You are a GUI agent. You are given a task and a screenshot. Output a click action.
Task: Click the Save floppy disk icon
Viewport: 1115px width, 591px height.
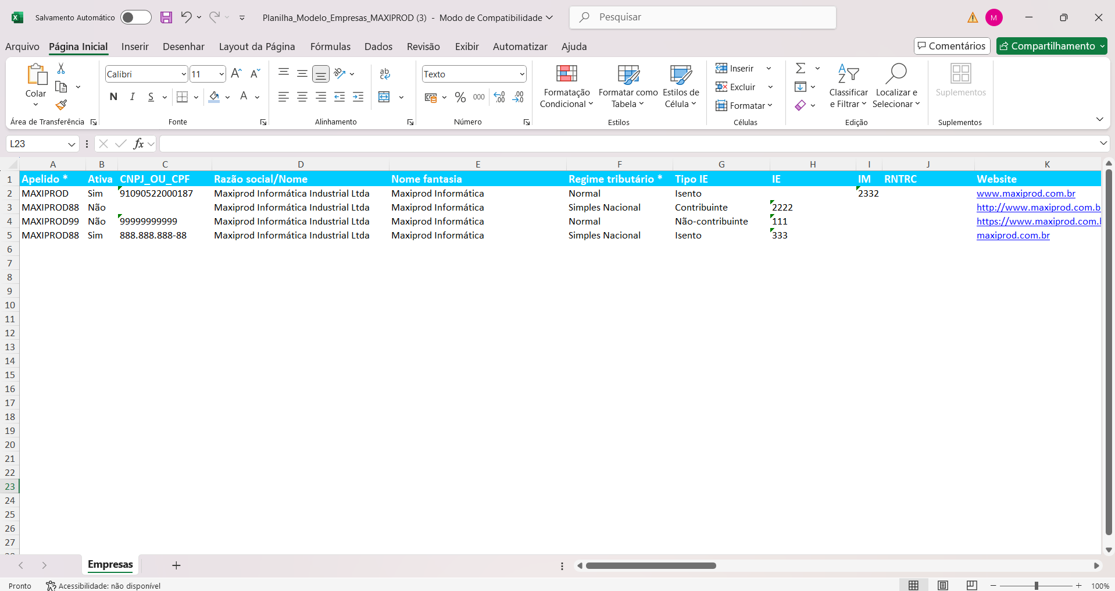click(166, 17)
